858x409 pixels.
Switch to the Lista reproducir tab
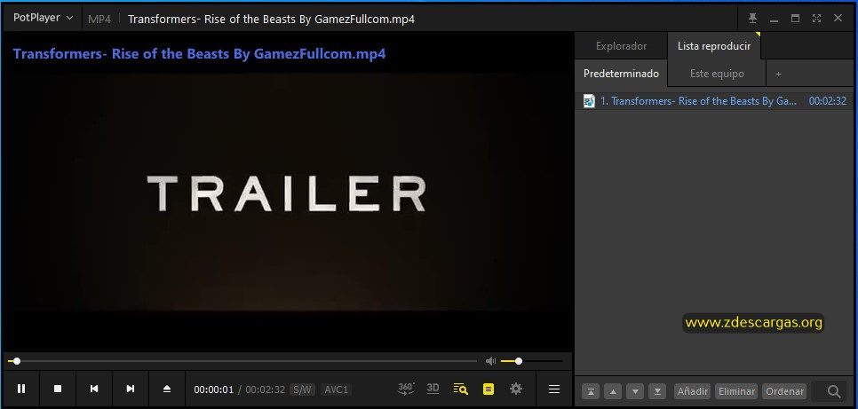(x=714, y=46)
